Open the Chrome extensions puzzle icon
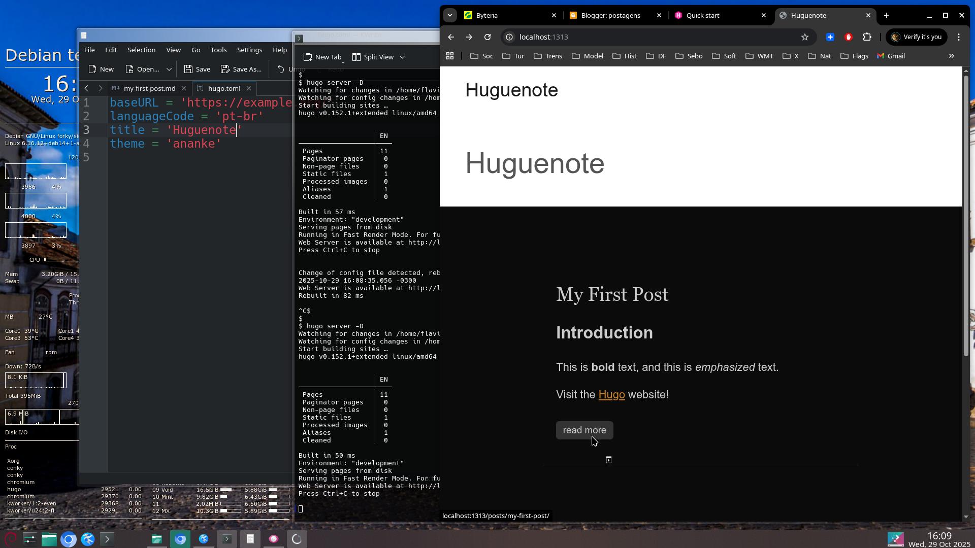Screen dimensions: 975x548 [x=867, y=37]
